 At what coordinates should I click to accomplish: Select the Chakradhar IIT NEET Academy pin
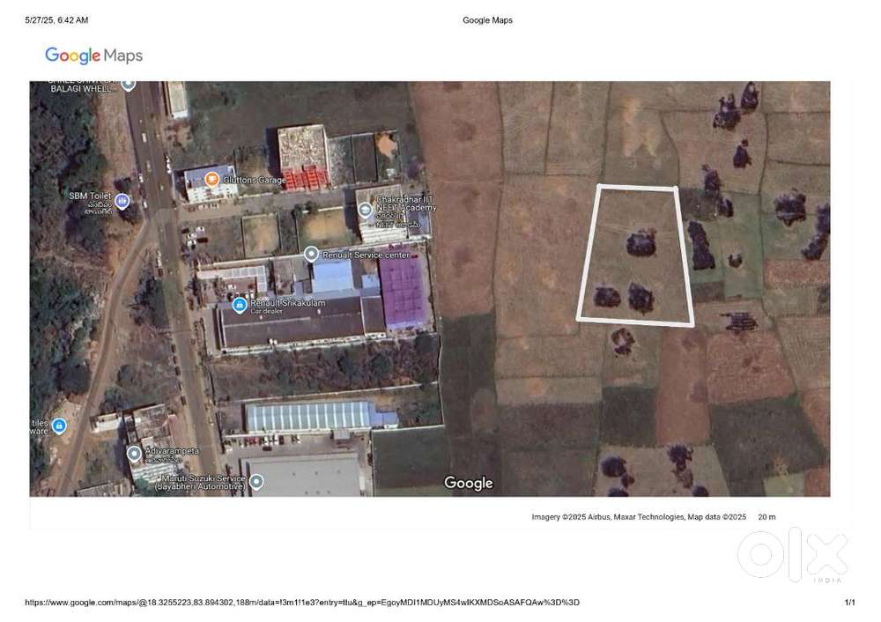point(365,209)
